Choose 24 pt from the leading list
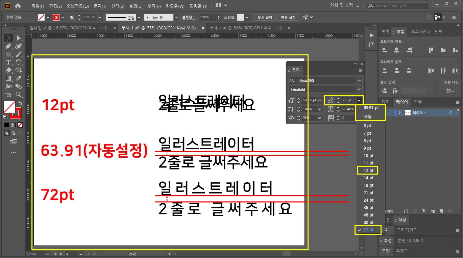The image size is (463, 258). click(x=369, y=200)
